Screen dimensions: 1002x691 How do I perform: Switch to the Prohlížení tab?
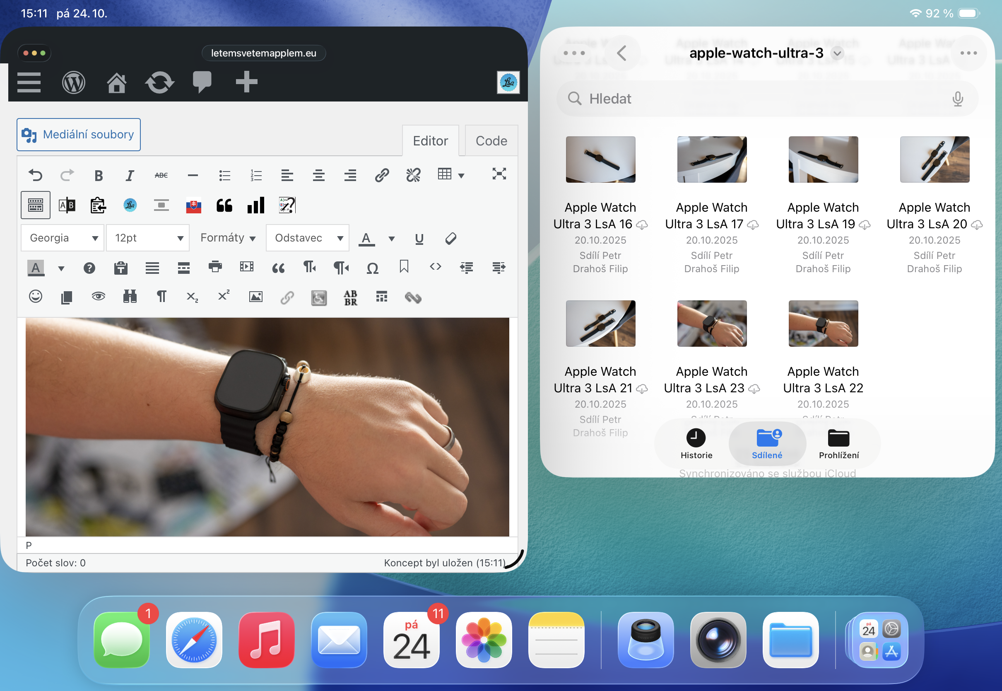pyautogui.click(x=838, y=443)
